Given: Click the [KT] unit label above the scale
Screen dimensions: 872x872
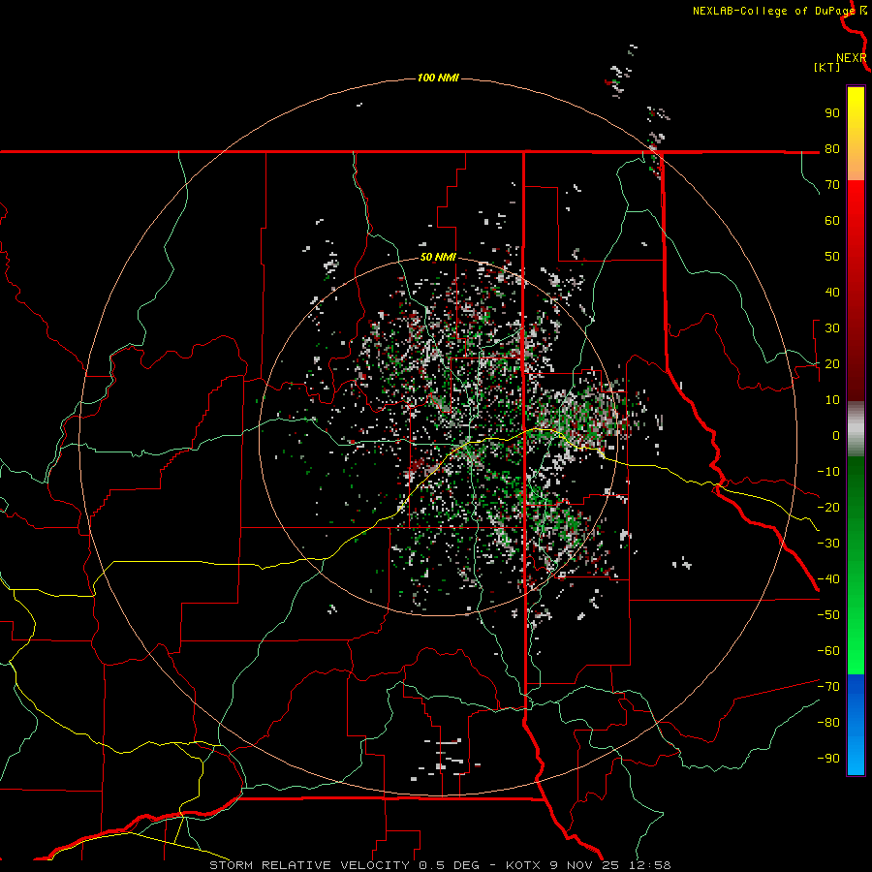Looking at the screenshot, I should pos(826,67).
